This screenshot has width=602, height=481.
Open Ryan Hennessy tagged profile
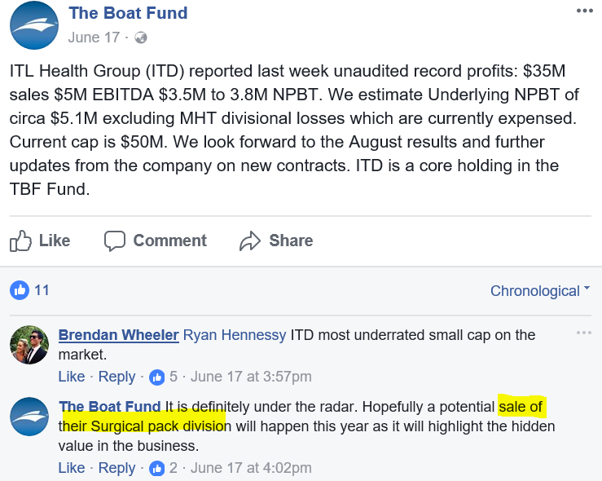pos(235,335)
